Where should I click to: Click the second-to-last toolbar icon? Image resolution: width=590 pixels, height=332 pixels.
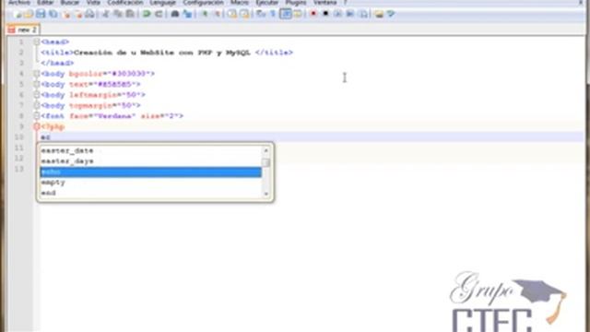379,15
